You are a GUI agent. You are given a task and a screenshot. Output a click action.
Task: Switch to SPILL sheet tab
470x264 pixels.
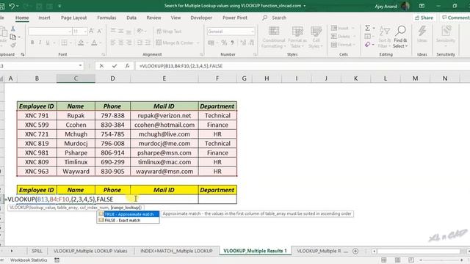tap(37, 251)
